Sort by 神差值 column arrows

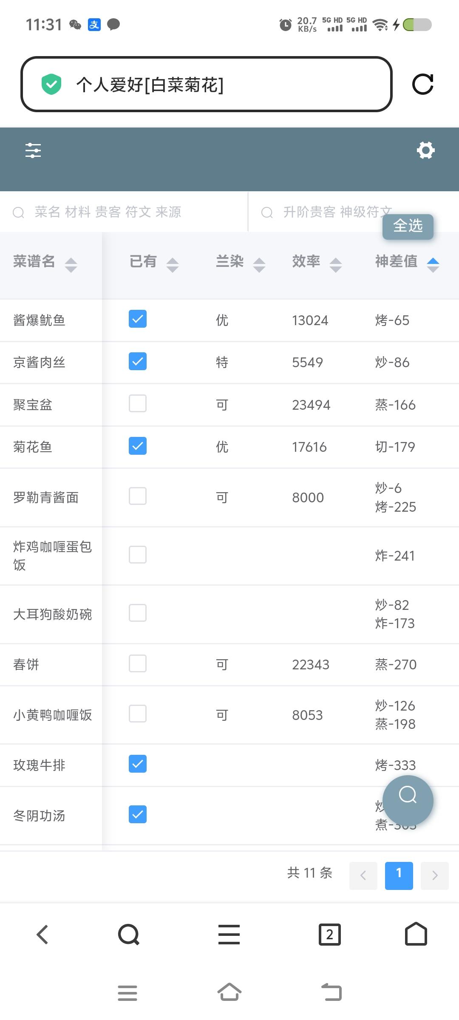[x=433, y=265]
